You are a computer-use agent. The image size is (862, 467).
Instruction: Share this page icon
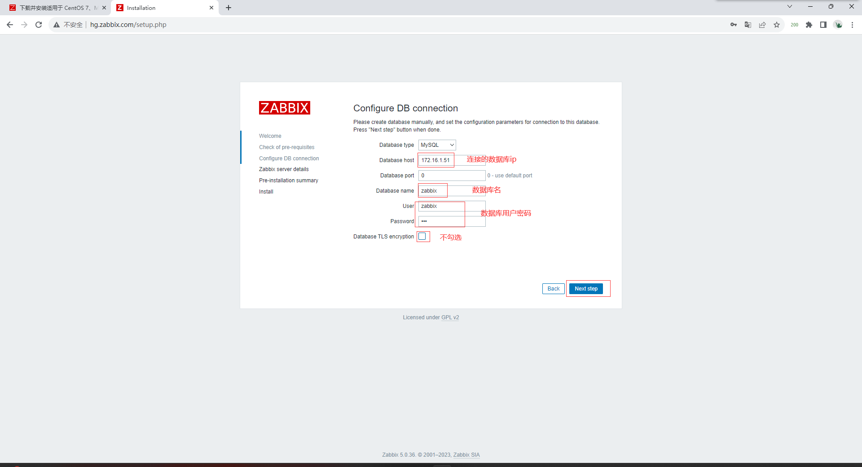click(x=762, y=25)
